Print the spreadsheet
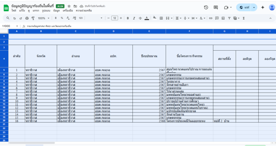Image resolution: width=276 pixels, height=146 pixels. point(27,18)
